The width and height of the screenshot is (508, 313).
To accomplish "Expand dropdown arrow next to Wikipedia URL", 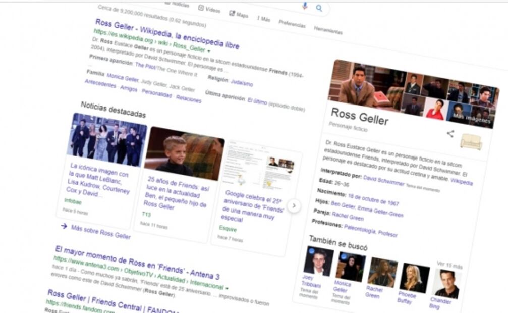I will click(x=208, y=51).
